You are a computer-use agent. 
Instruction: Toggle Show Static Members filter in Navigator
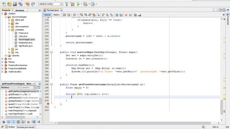point(14,122)
